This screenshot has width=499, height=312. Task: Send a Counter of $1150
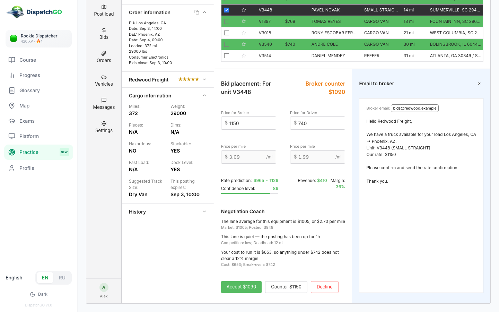pyautogui.click(x=286, y=287)
